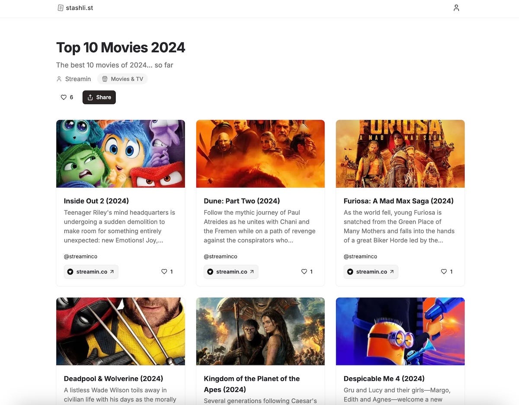Click @streaminco on Dune: Part Two card
This screenshot has width=519, height=405.
tap(221, 256)
